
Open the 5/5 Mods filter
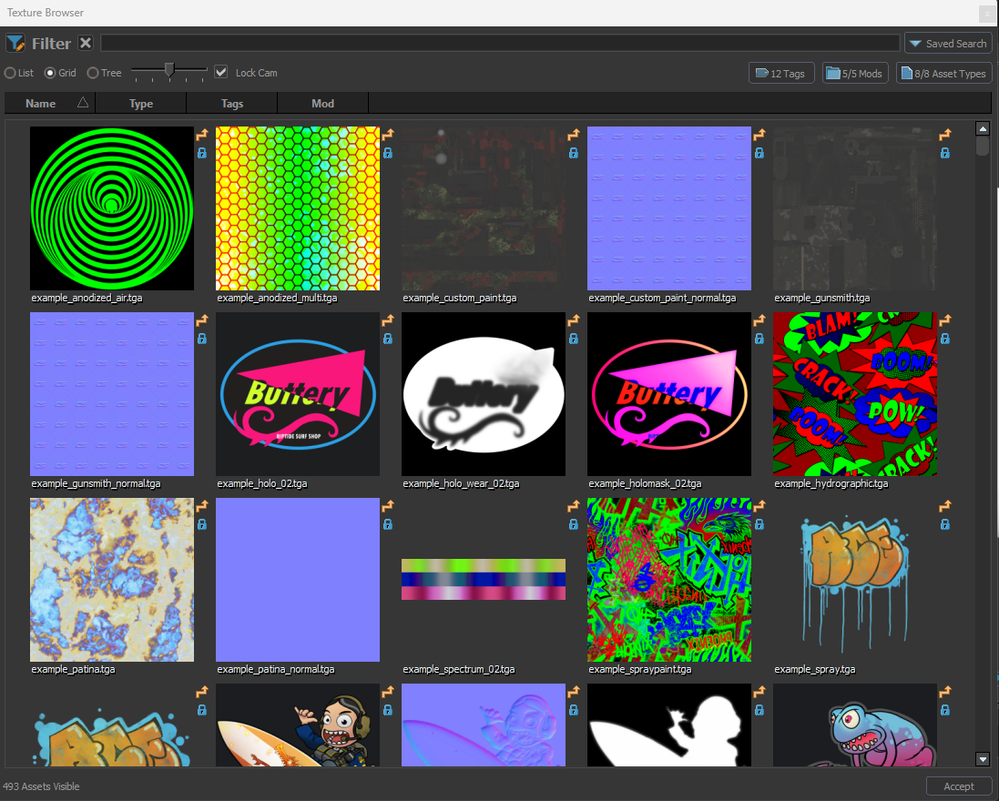[855, 73]
